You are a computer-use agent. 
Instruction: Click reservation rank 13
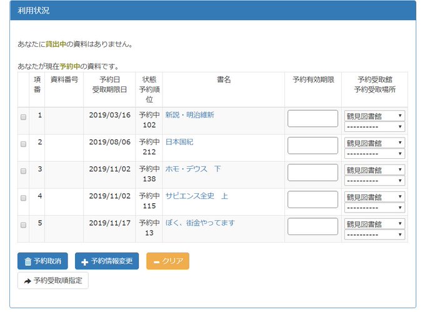(149, 233)
